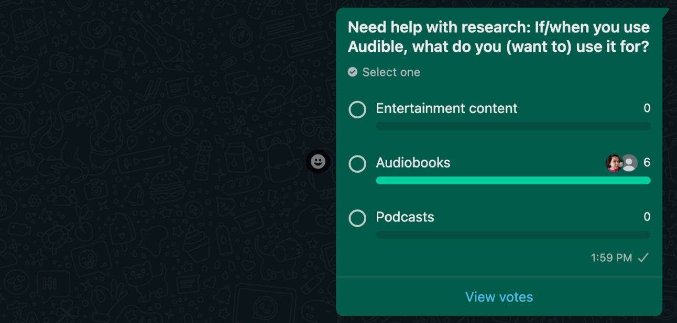The image size is (677, 323).
Task: Select the Podcasts radio button
Action: tap(357, 218)
